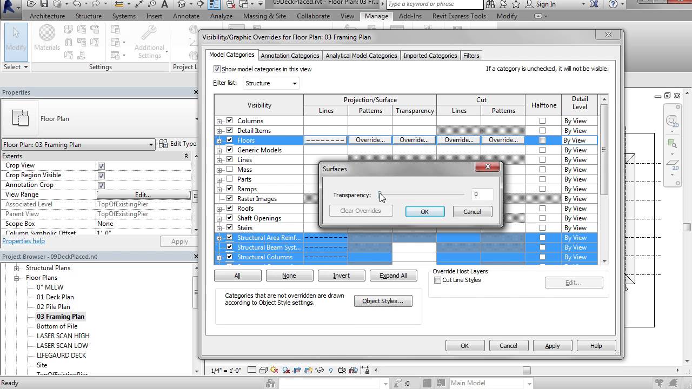Image resolution: width=692 pixels, height=389 pixels.
Task: Expand the Floors category row
Action: [x=219, y=141]
